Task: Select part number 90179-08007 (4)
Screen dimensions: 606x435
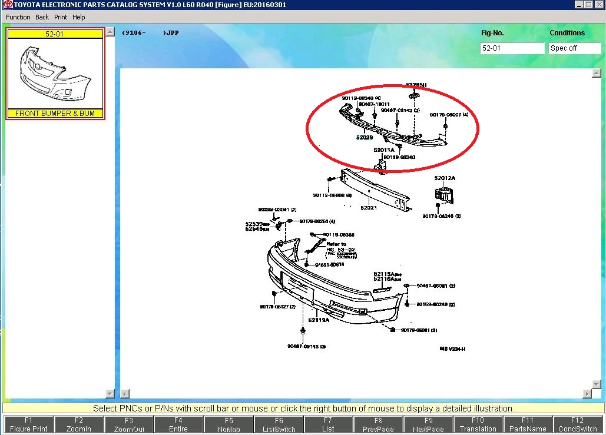Action: [x=449, y=115]
